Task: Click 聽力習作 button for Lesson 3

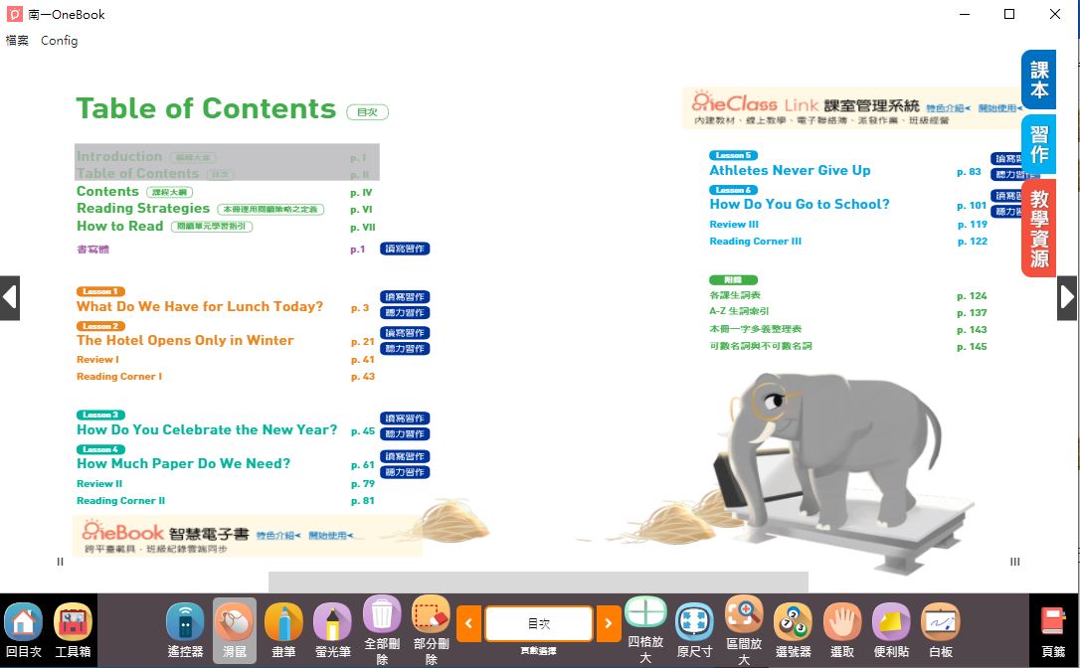Action: coord(405,433)
